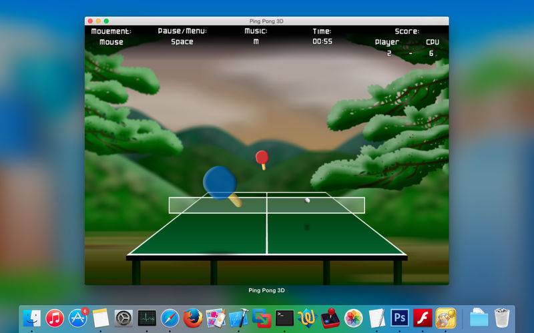
Task: Click the Space key hint text
Action: pyautogui.click(x=182, y=42)
